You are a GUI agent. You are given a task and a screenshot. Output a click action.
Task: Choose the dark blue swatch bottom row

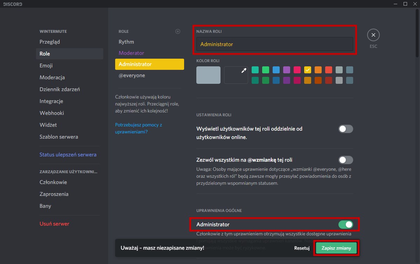tap(276, 80)
